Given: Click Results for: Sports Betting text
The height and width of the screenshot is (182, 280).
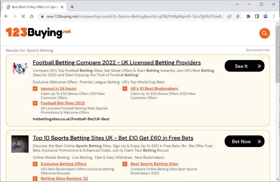Looking at the screenshot, I should click(29, 50).
